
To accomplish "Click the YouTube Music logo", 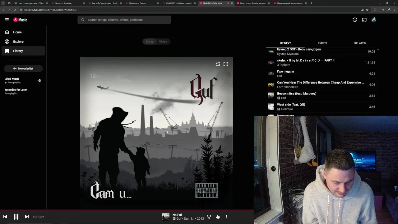I will click(20, 20).
